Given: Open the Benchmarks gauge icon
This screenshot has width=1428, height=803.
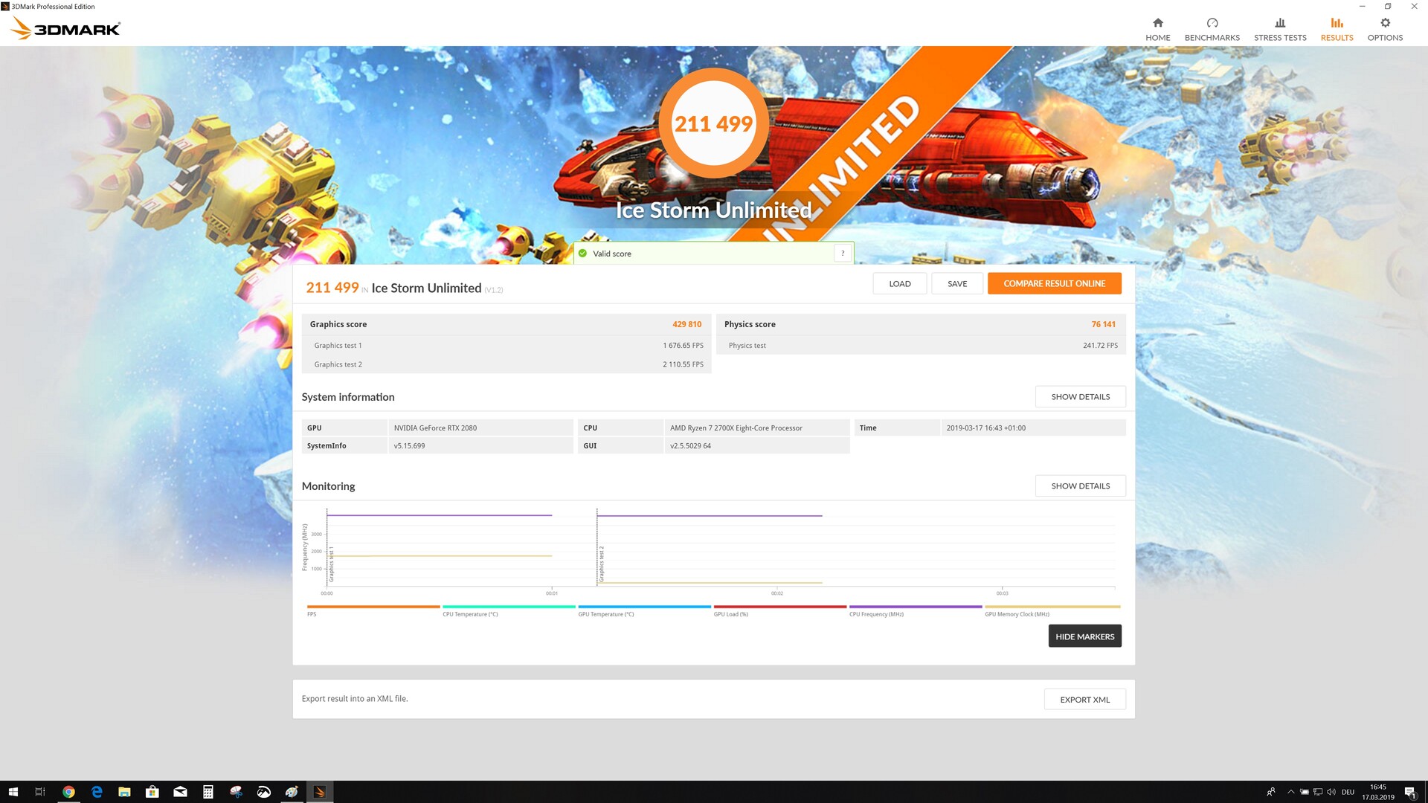Looking at the screenshot, I should point(1212,23).
